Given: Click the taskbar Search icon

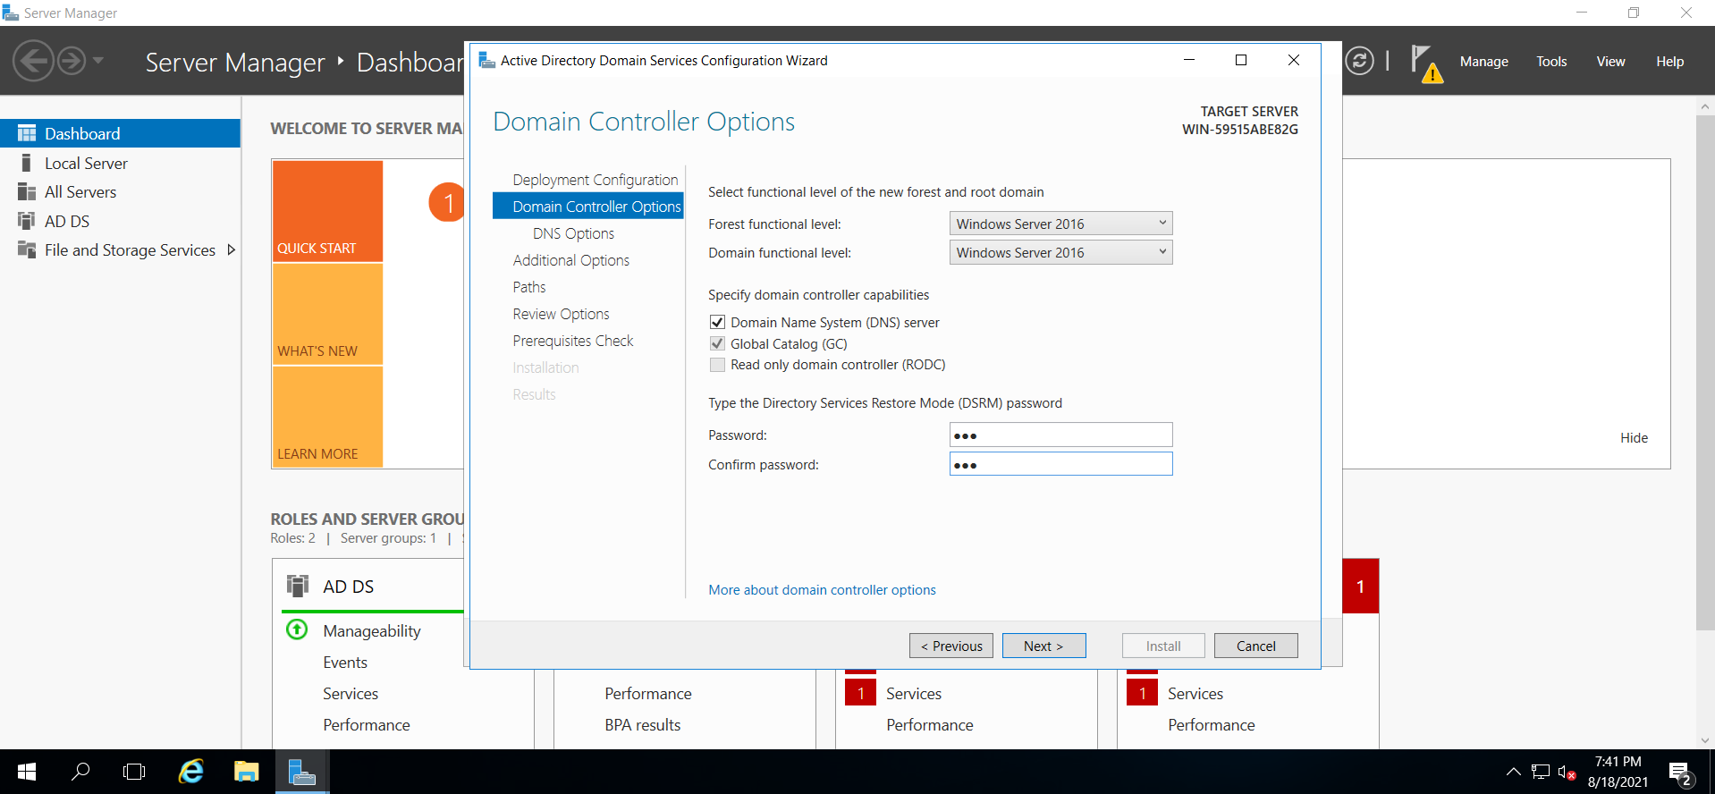Looking at the screenshot, I should 80,772.
